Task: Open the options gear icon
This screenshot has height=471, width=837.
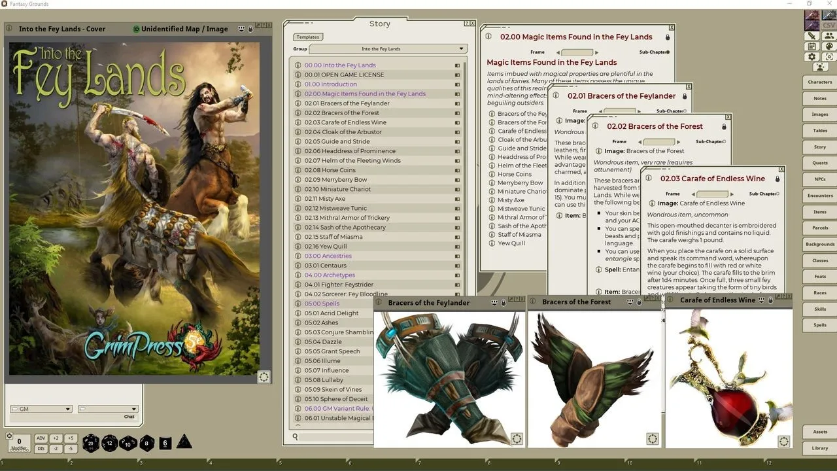Action: (811, 57)
